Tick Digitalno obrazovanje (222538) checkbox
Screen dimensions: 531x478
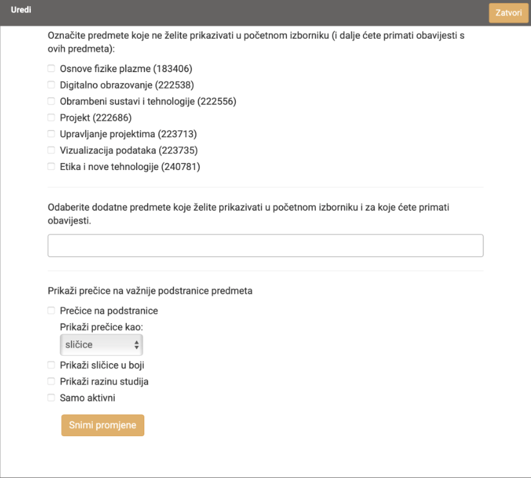tap(51, 85)
